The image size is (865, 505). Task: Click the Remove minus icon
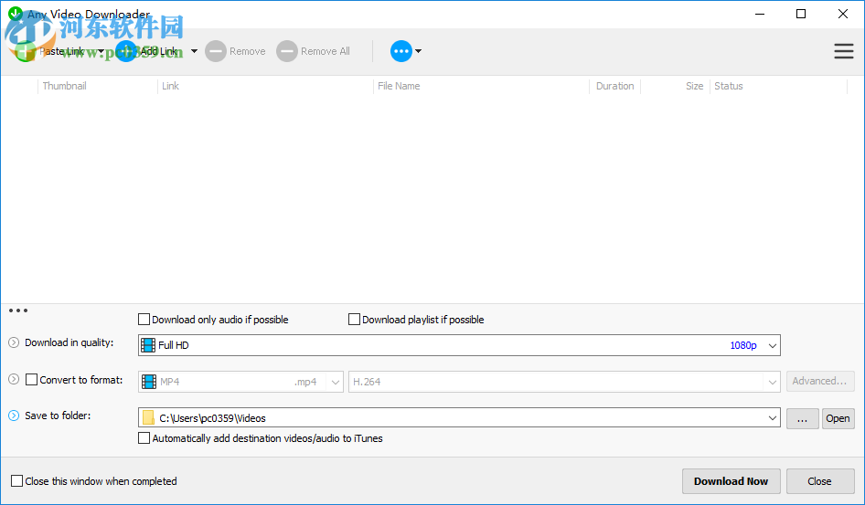216,51
